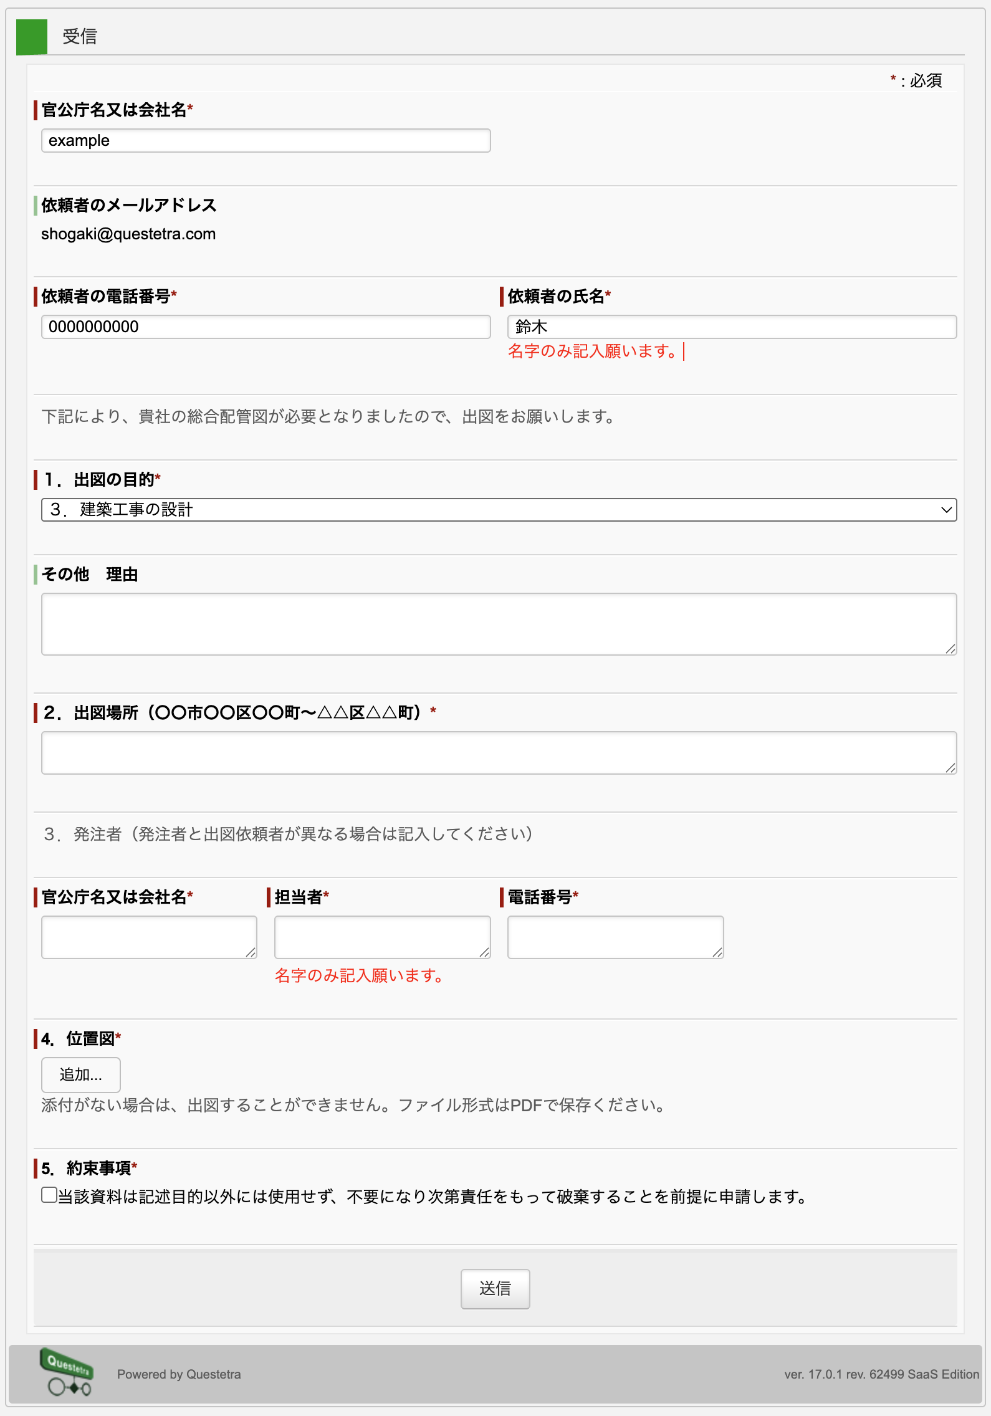
Task: Click the 発注者 官公庁名又は会社名 textarea
Action: point(149,937)
